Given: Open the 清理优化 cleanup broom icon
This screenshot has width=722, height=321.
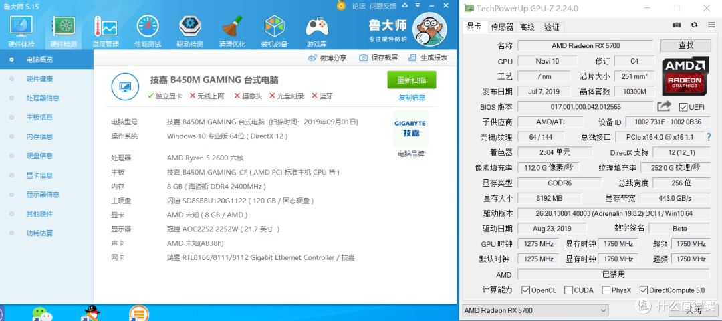Looking at the screenshot, I should tap(232, 27).
